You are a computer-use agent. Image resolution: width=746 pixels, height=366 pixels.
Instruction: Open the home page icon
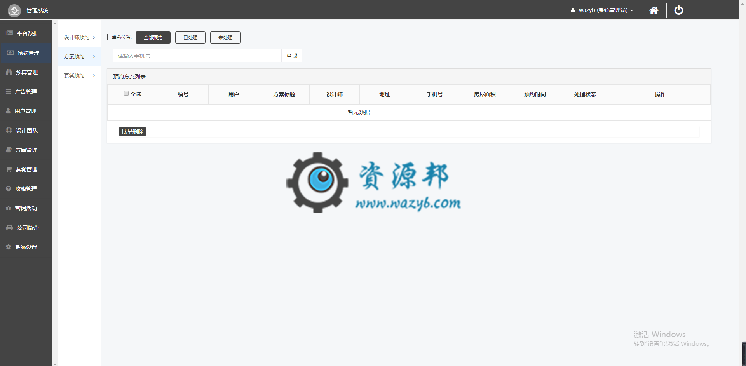point(654,10)
